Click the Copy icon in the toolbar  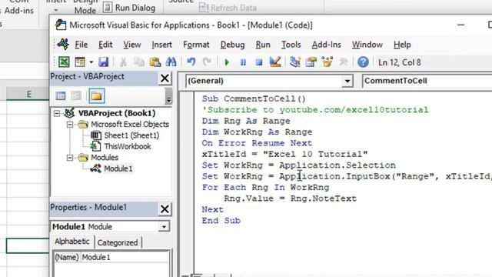click(139, 62)
